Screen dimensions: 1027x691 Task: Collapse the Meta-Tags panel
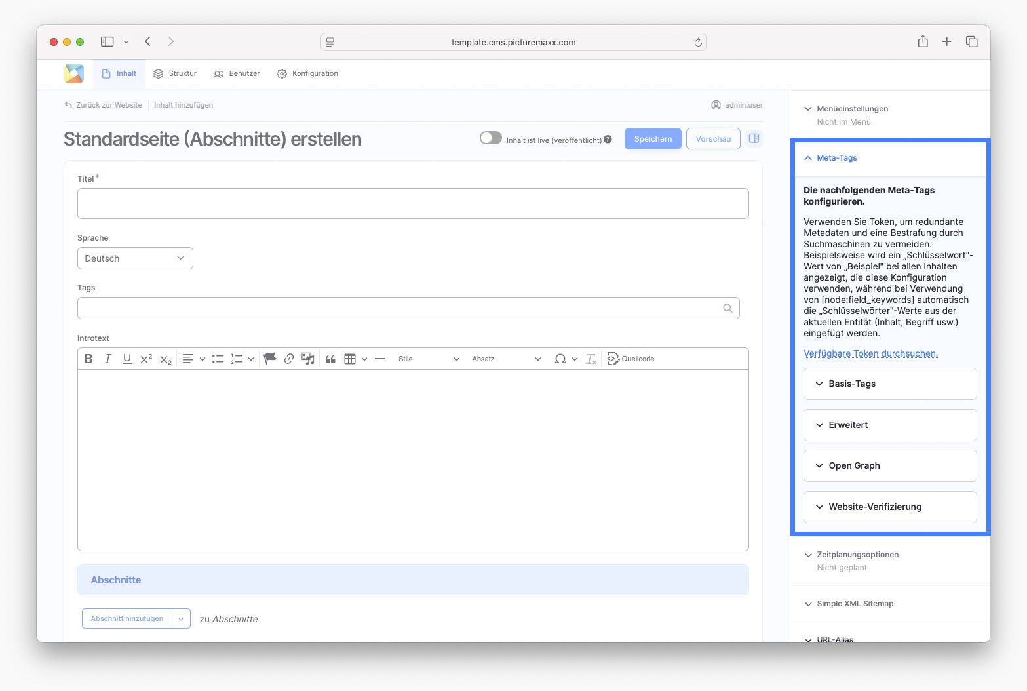[836, 158]
